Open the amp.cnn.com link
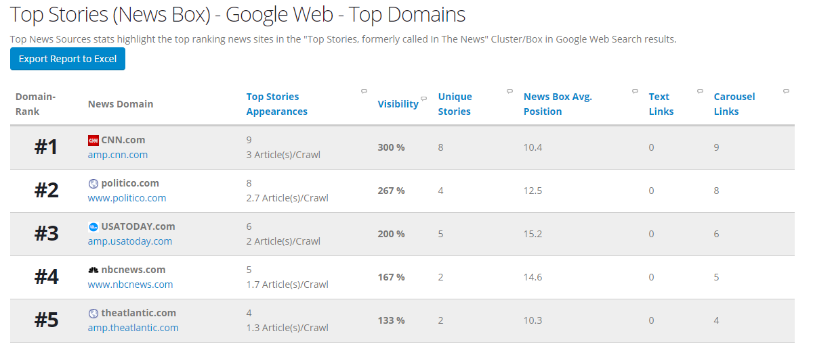This screenshot has width=813, height=344. point(118,155)
